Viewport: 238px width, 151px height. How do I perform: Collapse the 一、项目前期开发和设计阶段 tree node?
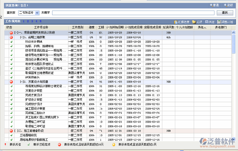[x=16, y=33]
